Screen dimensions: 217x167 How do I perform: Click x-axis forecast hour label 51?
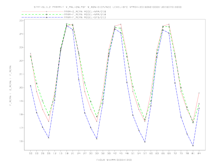(x=133, y=153)
